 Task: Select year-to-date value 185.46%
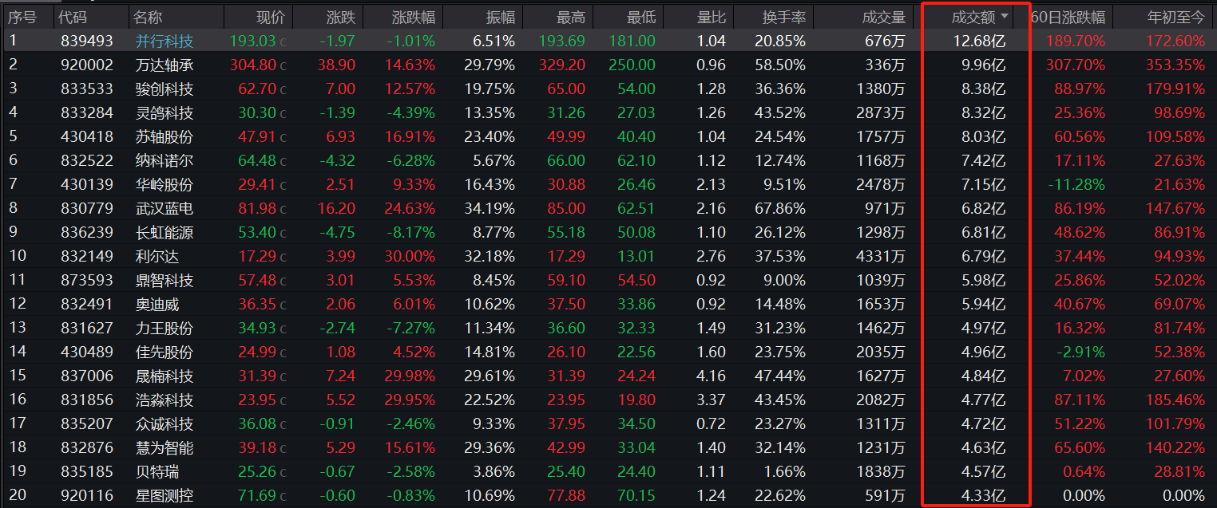1175,400
